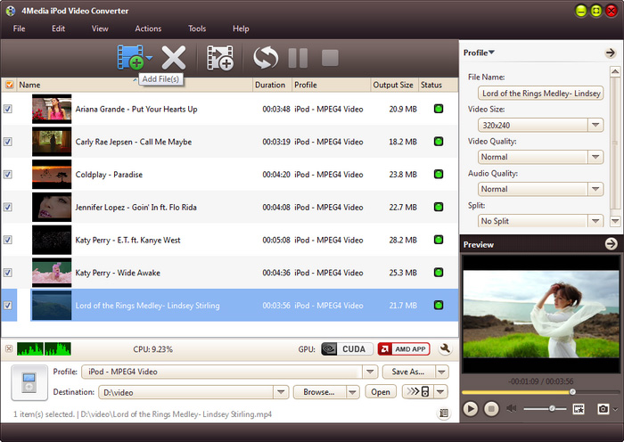Click the Browse... button

[x=318, y=392]
